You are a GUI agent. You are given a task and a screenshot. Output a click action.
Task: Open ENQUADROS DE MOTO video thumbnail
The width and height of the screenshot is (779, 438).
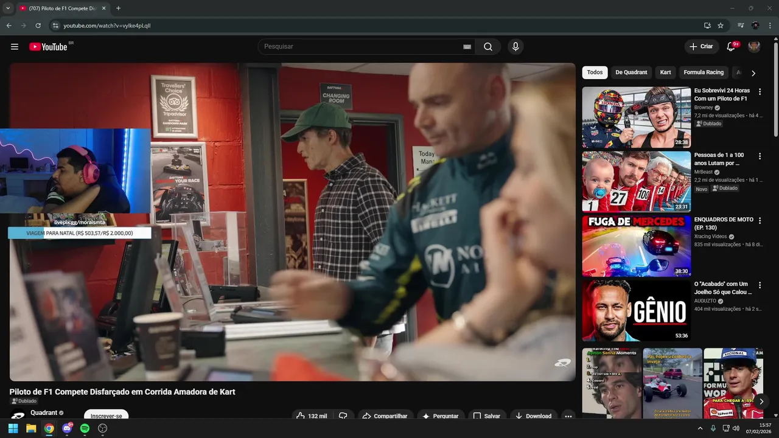pos(637,246)
